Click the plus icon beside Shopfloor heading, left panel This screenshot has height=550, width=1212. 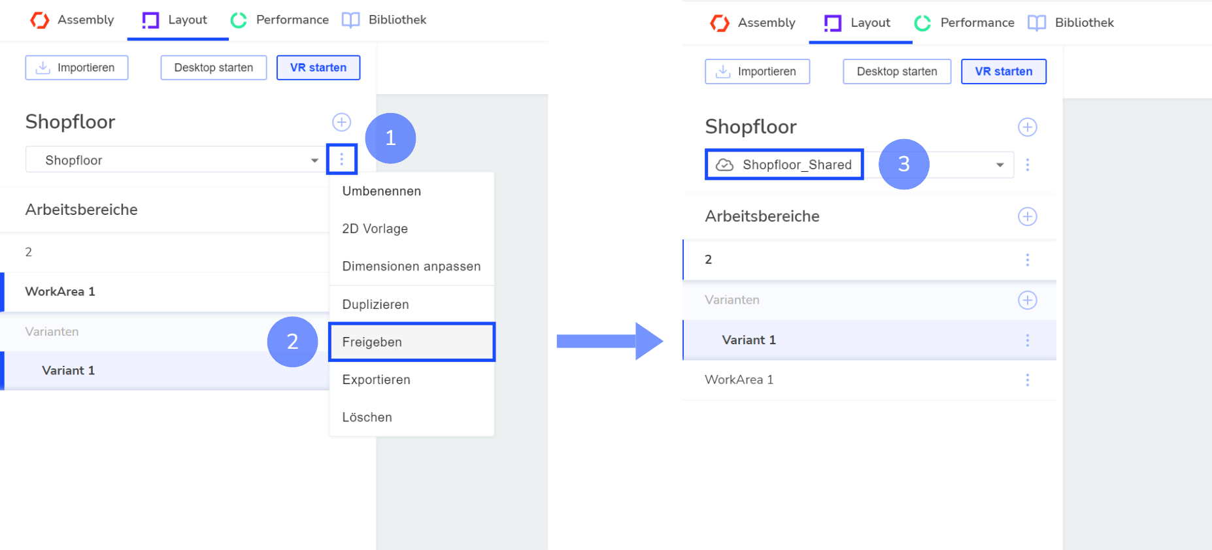point(341,122)
